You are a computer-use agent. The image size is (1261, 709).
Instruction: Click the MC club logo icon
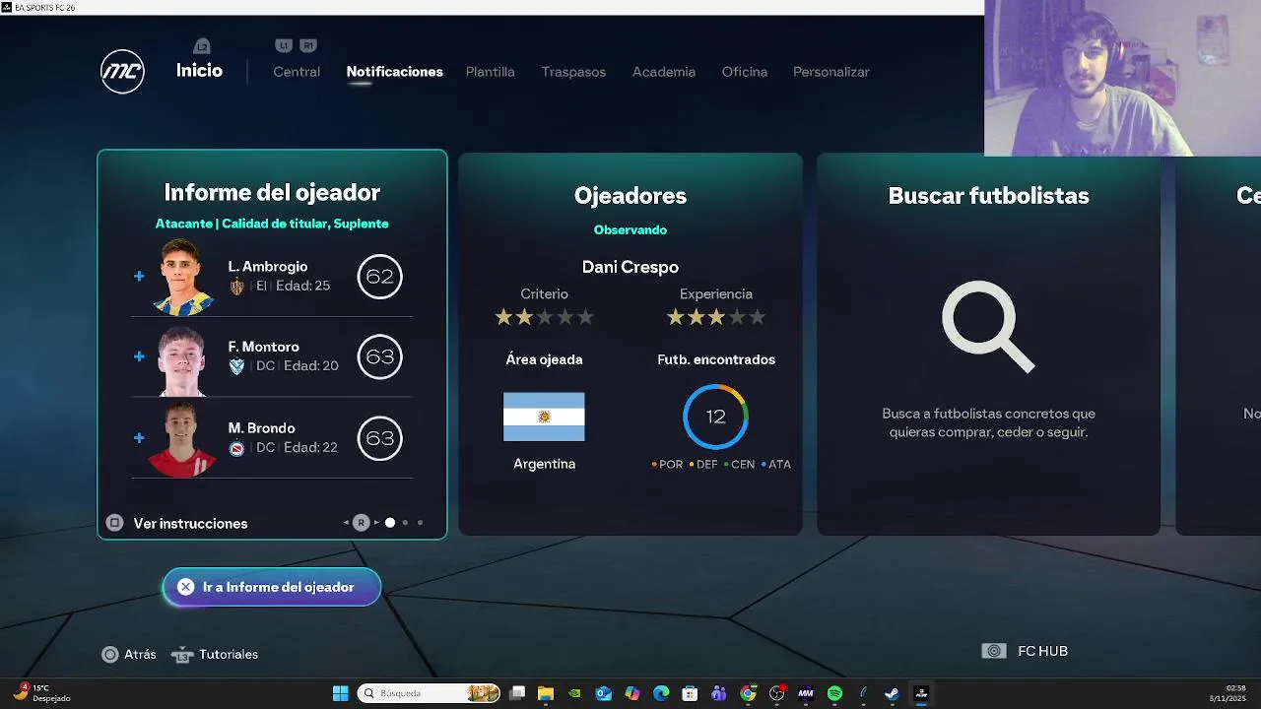pyautogui.click(x=122, y=71)
